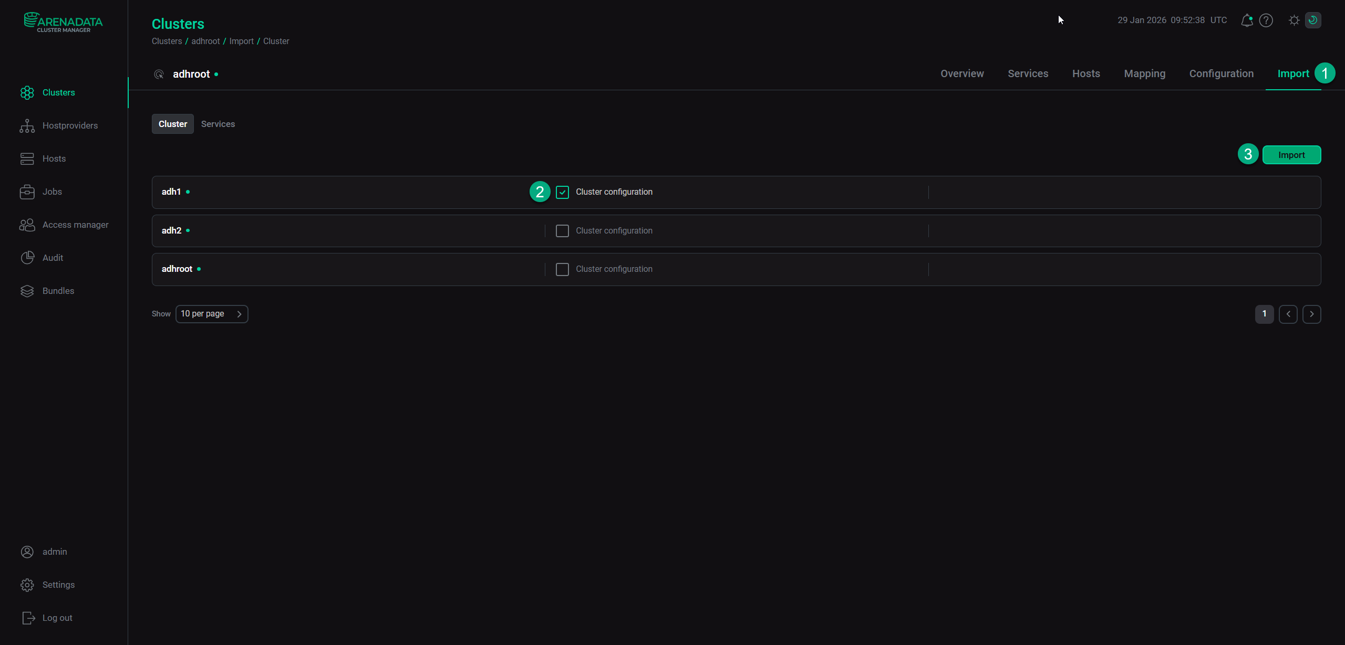
Task: Click the Cluster configuration label for adh1
Action: coord(614,192)
